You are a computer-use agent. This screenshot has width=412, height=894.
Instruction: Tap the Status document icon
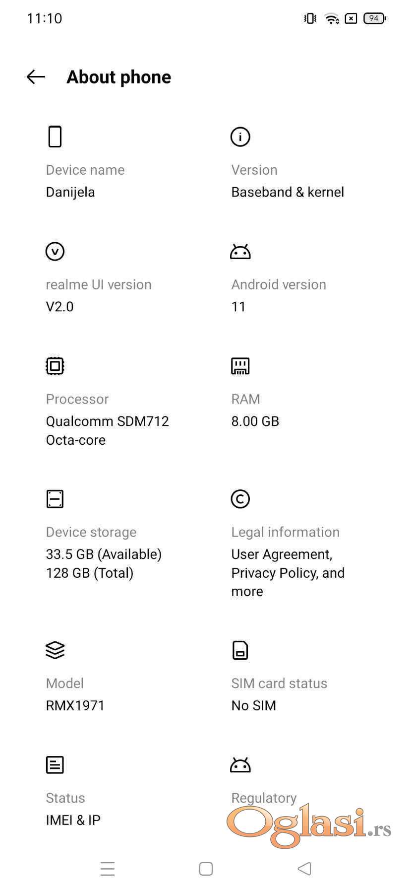coord(55,765)
